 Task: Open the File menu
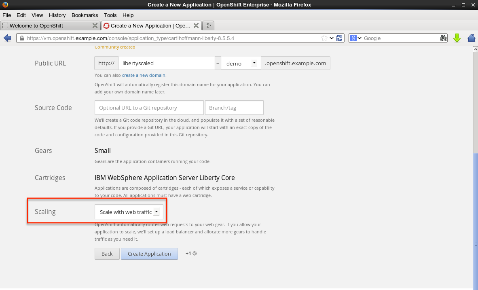coord(7,15)
